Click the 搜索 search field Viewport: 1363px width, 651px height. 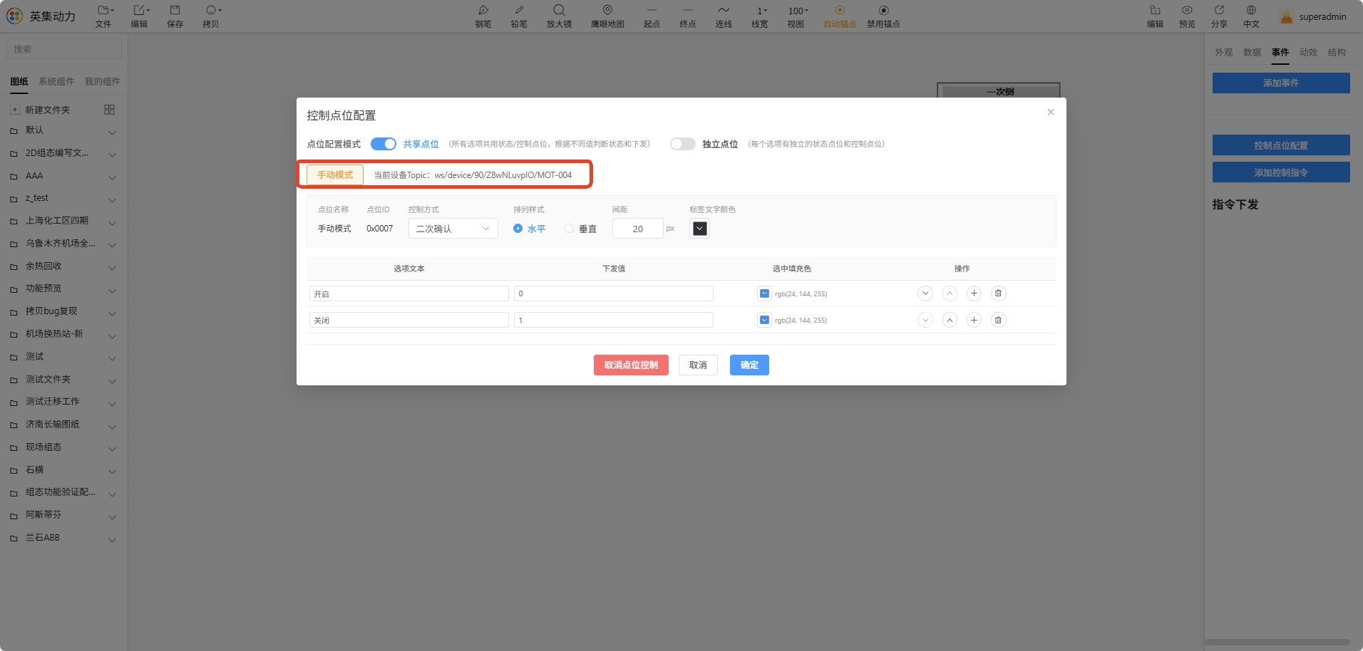64,49
